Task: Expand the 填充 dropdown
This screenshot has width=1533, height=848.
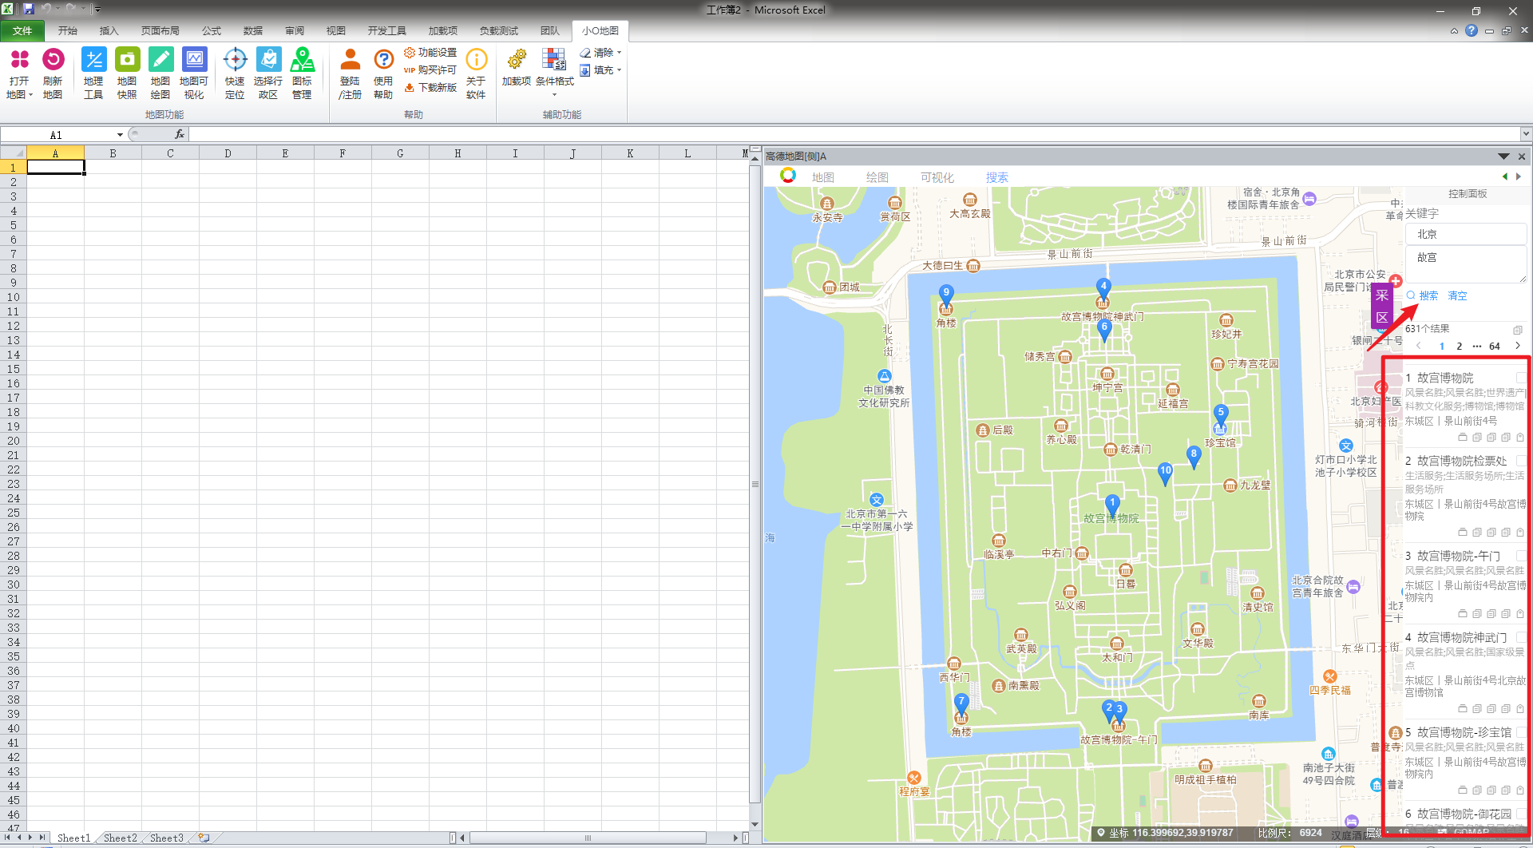Action: (619, 70)
